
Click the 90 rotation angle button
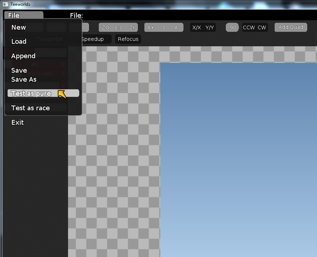click(233, 27)
